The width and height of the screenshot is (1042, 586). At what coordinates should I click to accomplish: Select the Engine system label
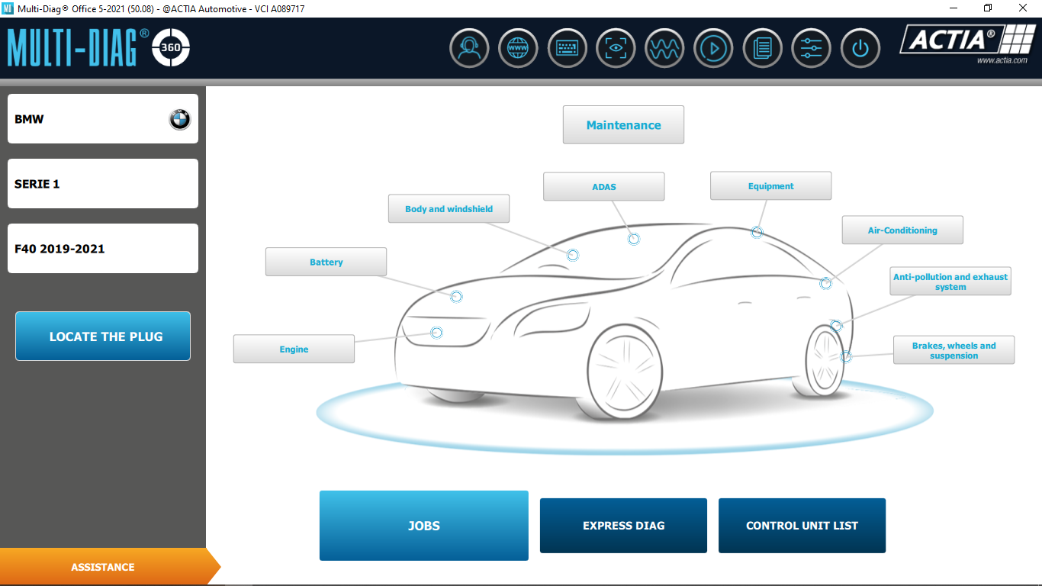[294, 349]
